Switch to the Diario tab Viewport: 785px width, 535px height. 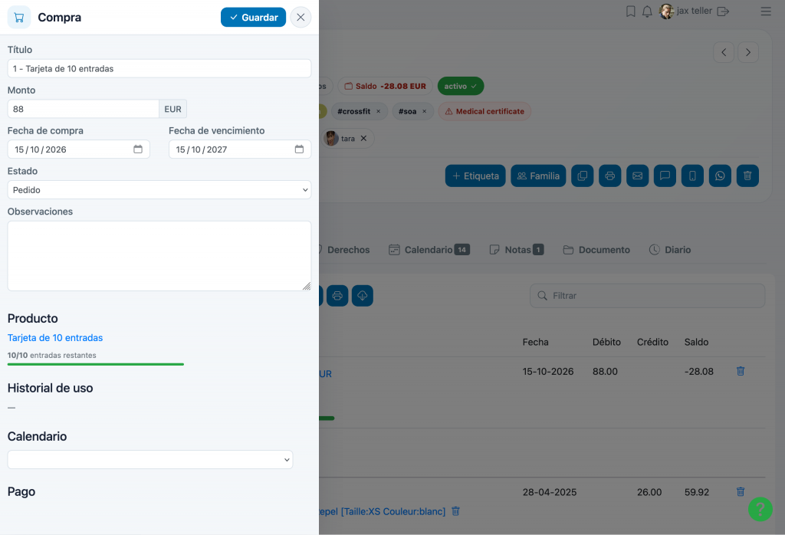(x=670, y=250)
